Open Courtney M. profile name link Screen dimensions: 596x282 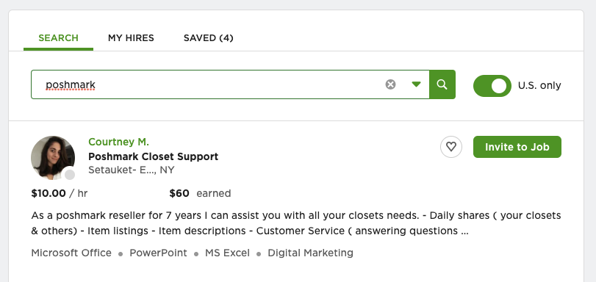click(118, 142)
